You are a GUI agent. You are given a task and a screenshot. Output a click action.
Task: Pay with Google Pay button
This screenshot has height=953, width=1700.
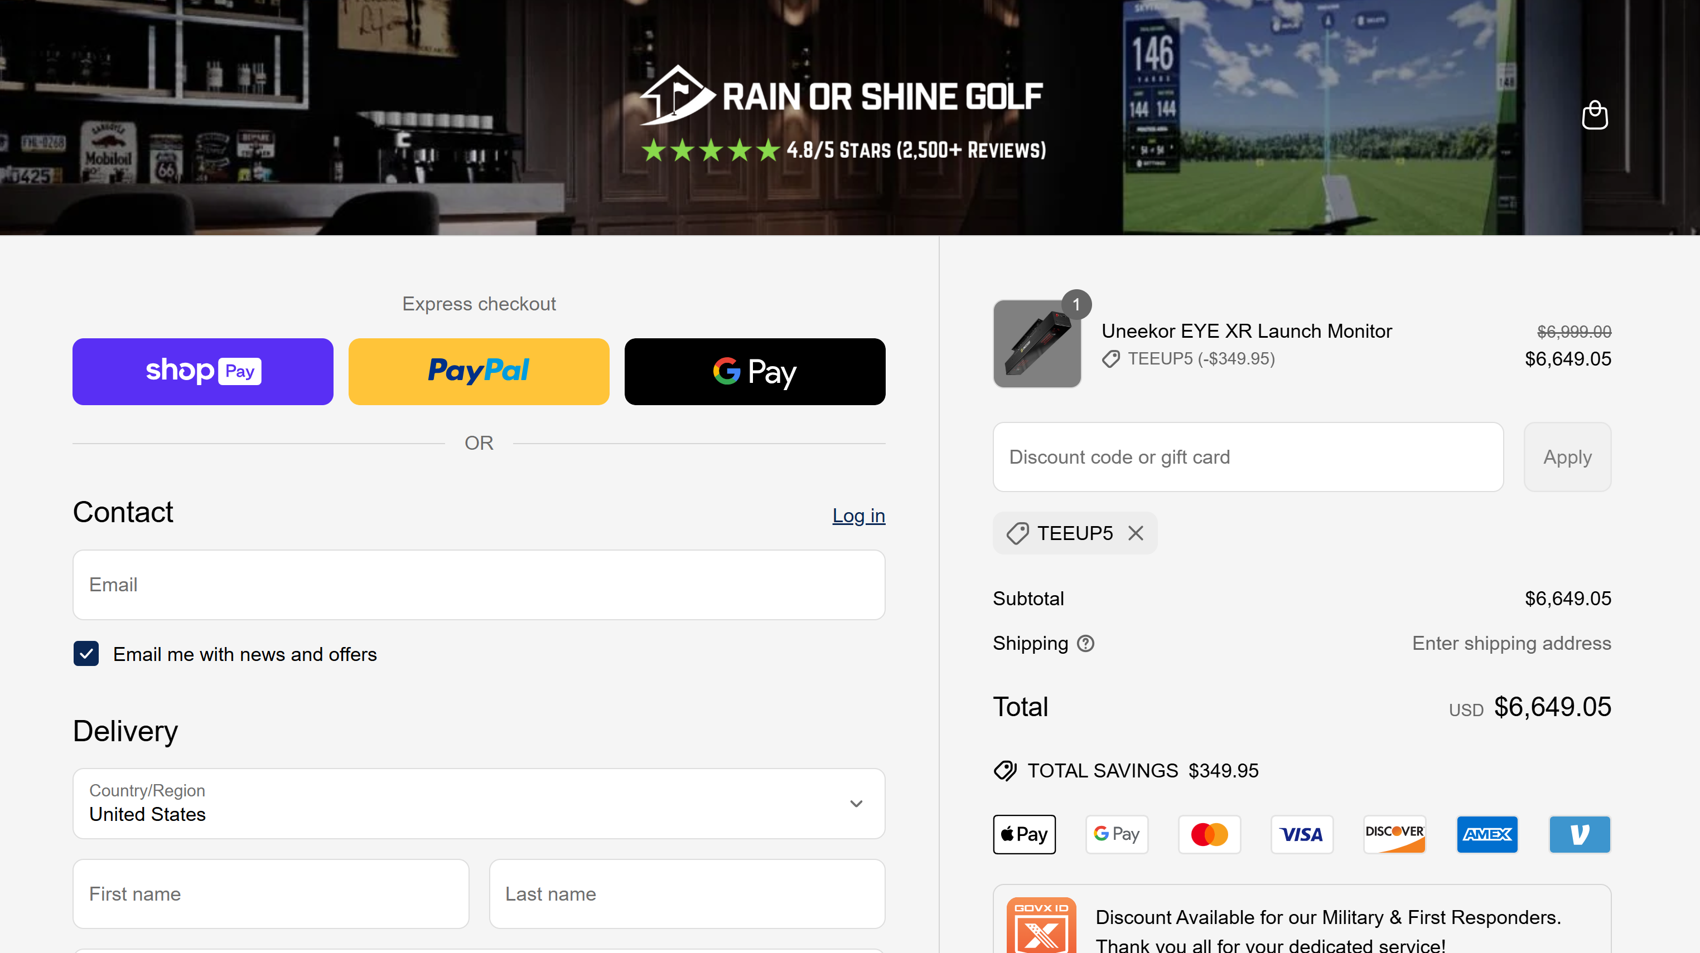pos(755,371)
